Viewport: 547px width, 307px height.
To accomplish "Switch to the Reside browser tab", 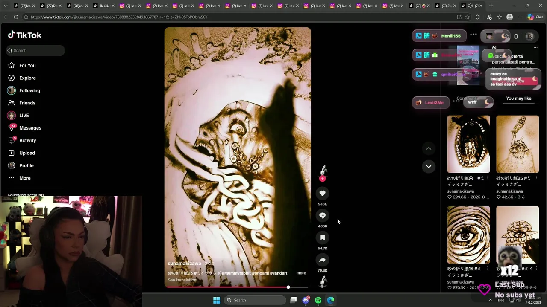I will click(x=102, y=6).
